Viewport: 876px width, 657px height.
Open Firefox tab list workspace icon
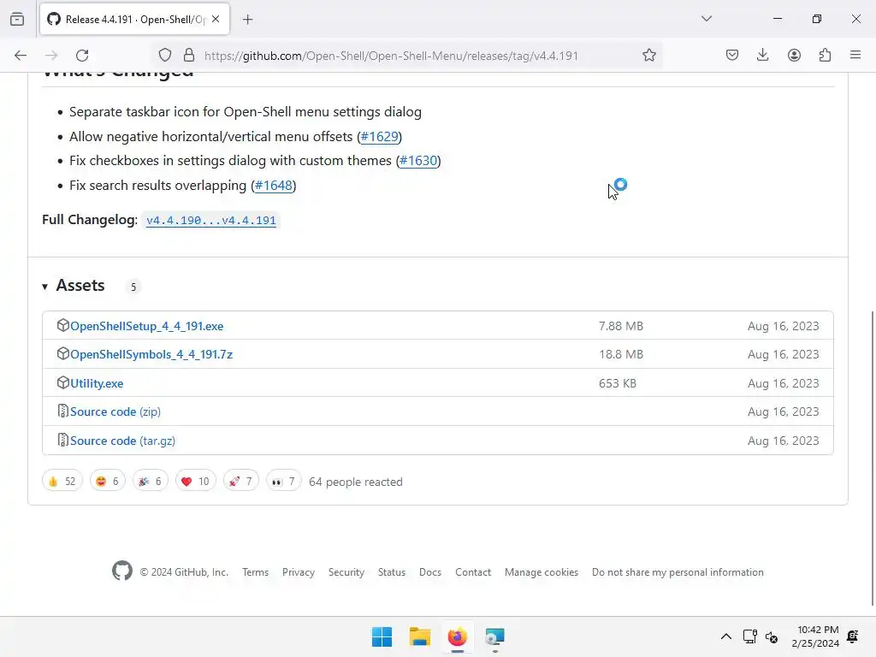point(17,20)
